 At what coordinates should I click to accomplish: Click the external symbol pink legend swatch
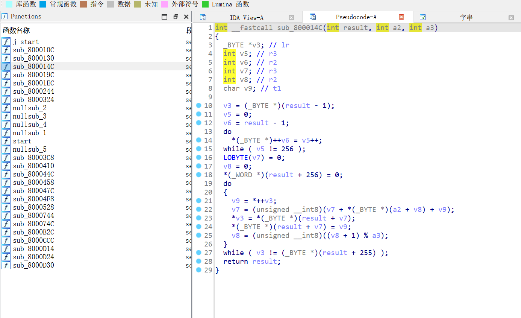165,4
